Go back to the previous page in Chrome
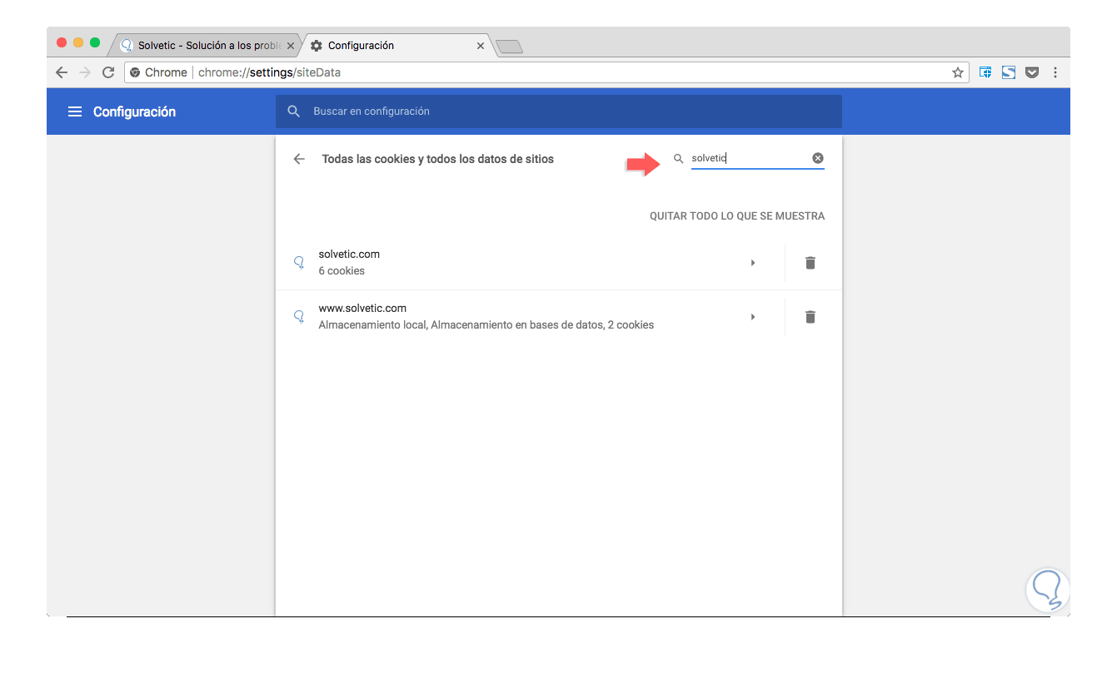Viewport: 1117px width, 683px height. click(62, 72)
